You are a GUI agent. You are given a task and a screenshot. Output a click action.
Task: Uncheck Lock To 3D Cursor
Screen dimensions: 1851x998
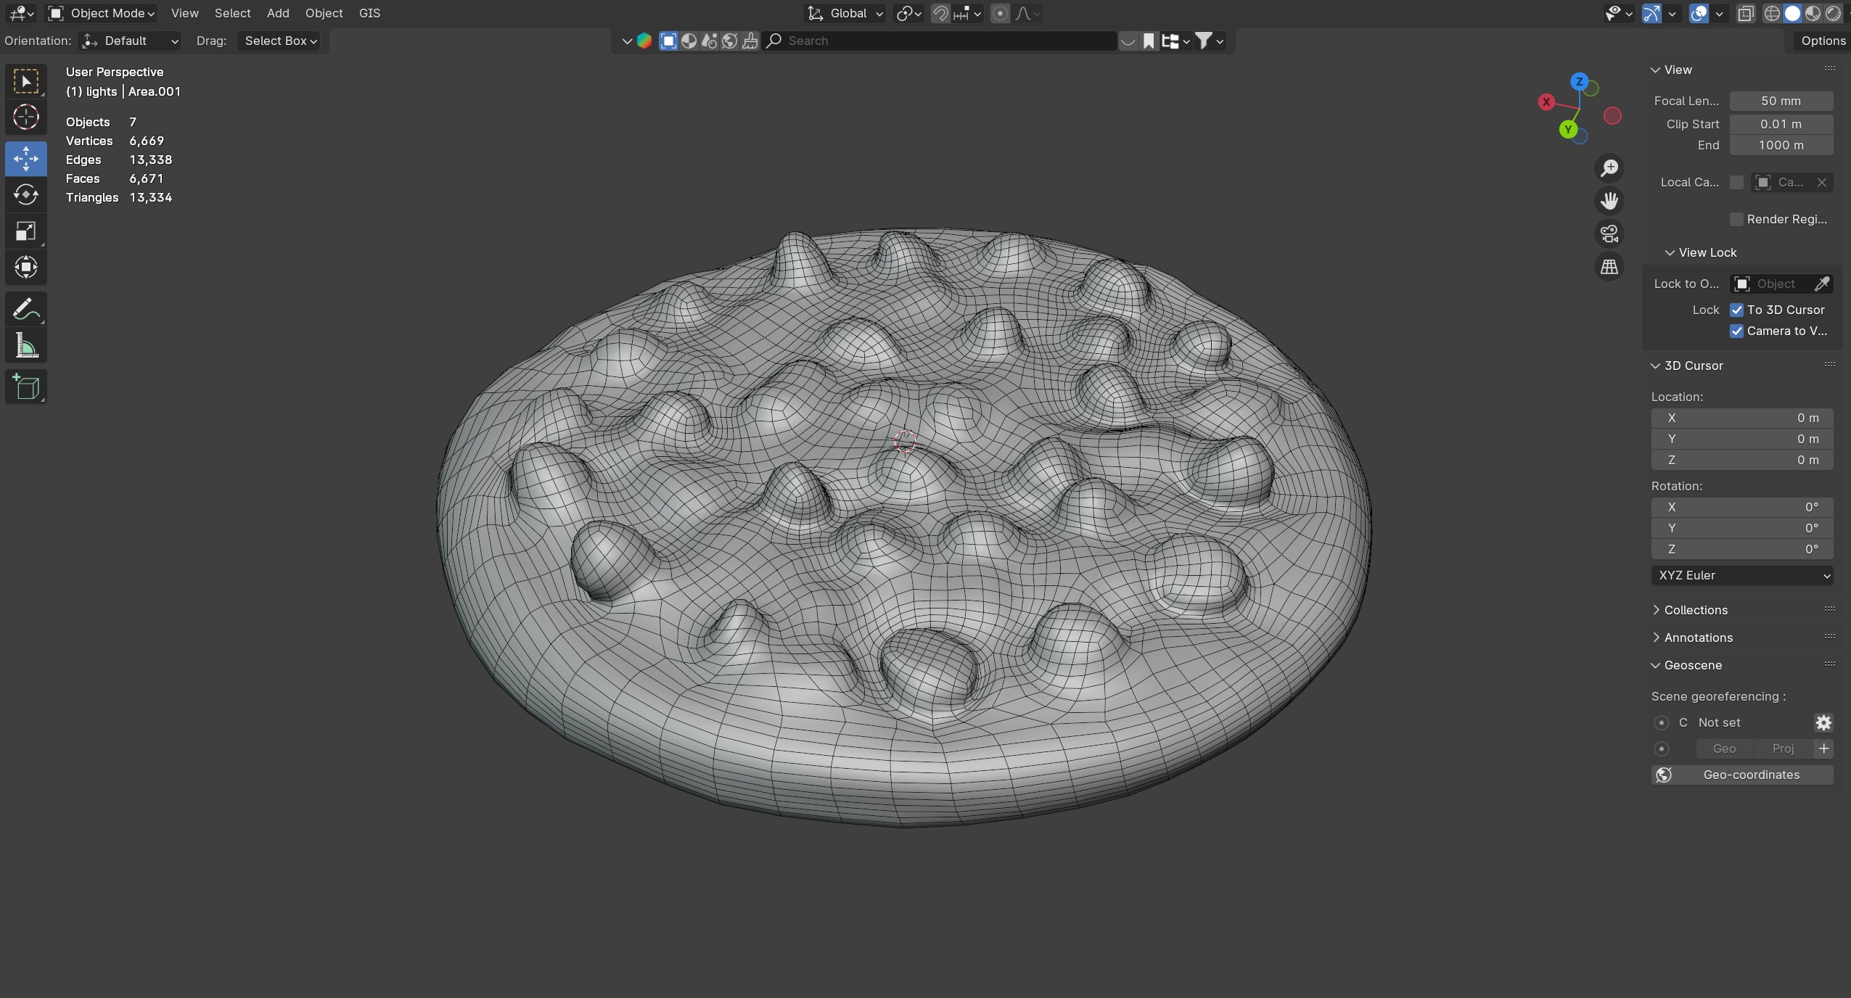[x=1736, y=310]
